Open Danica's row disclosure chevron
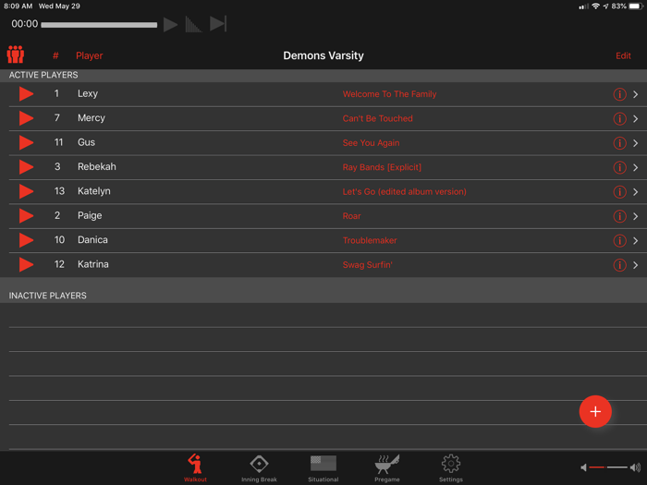This screenshot has width=647, height=485. click(636, 240)
